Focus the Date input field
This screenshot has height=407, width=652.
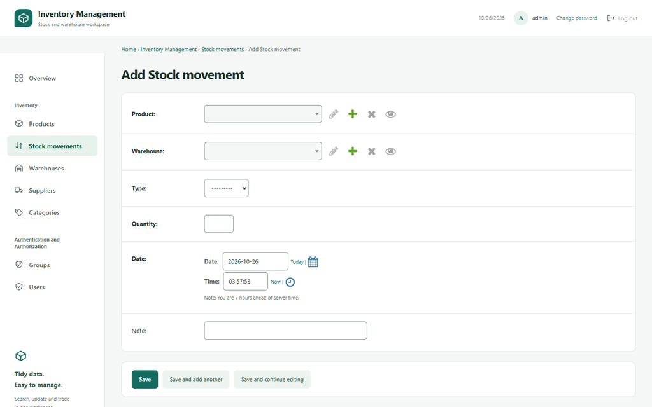click(255, 261)
